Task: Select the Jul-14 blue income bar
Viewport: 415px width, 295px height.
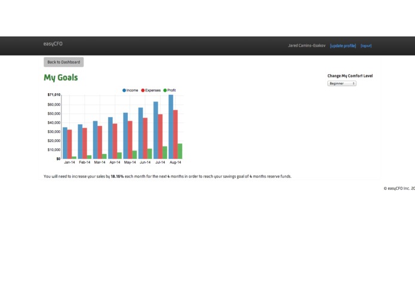Action: coord(156,130)
